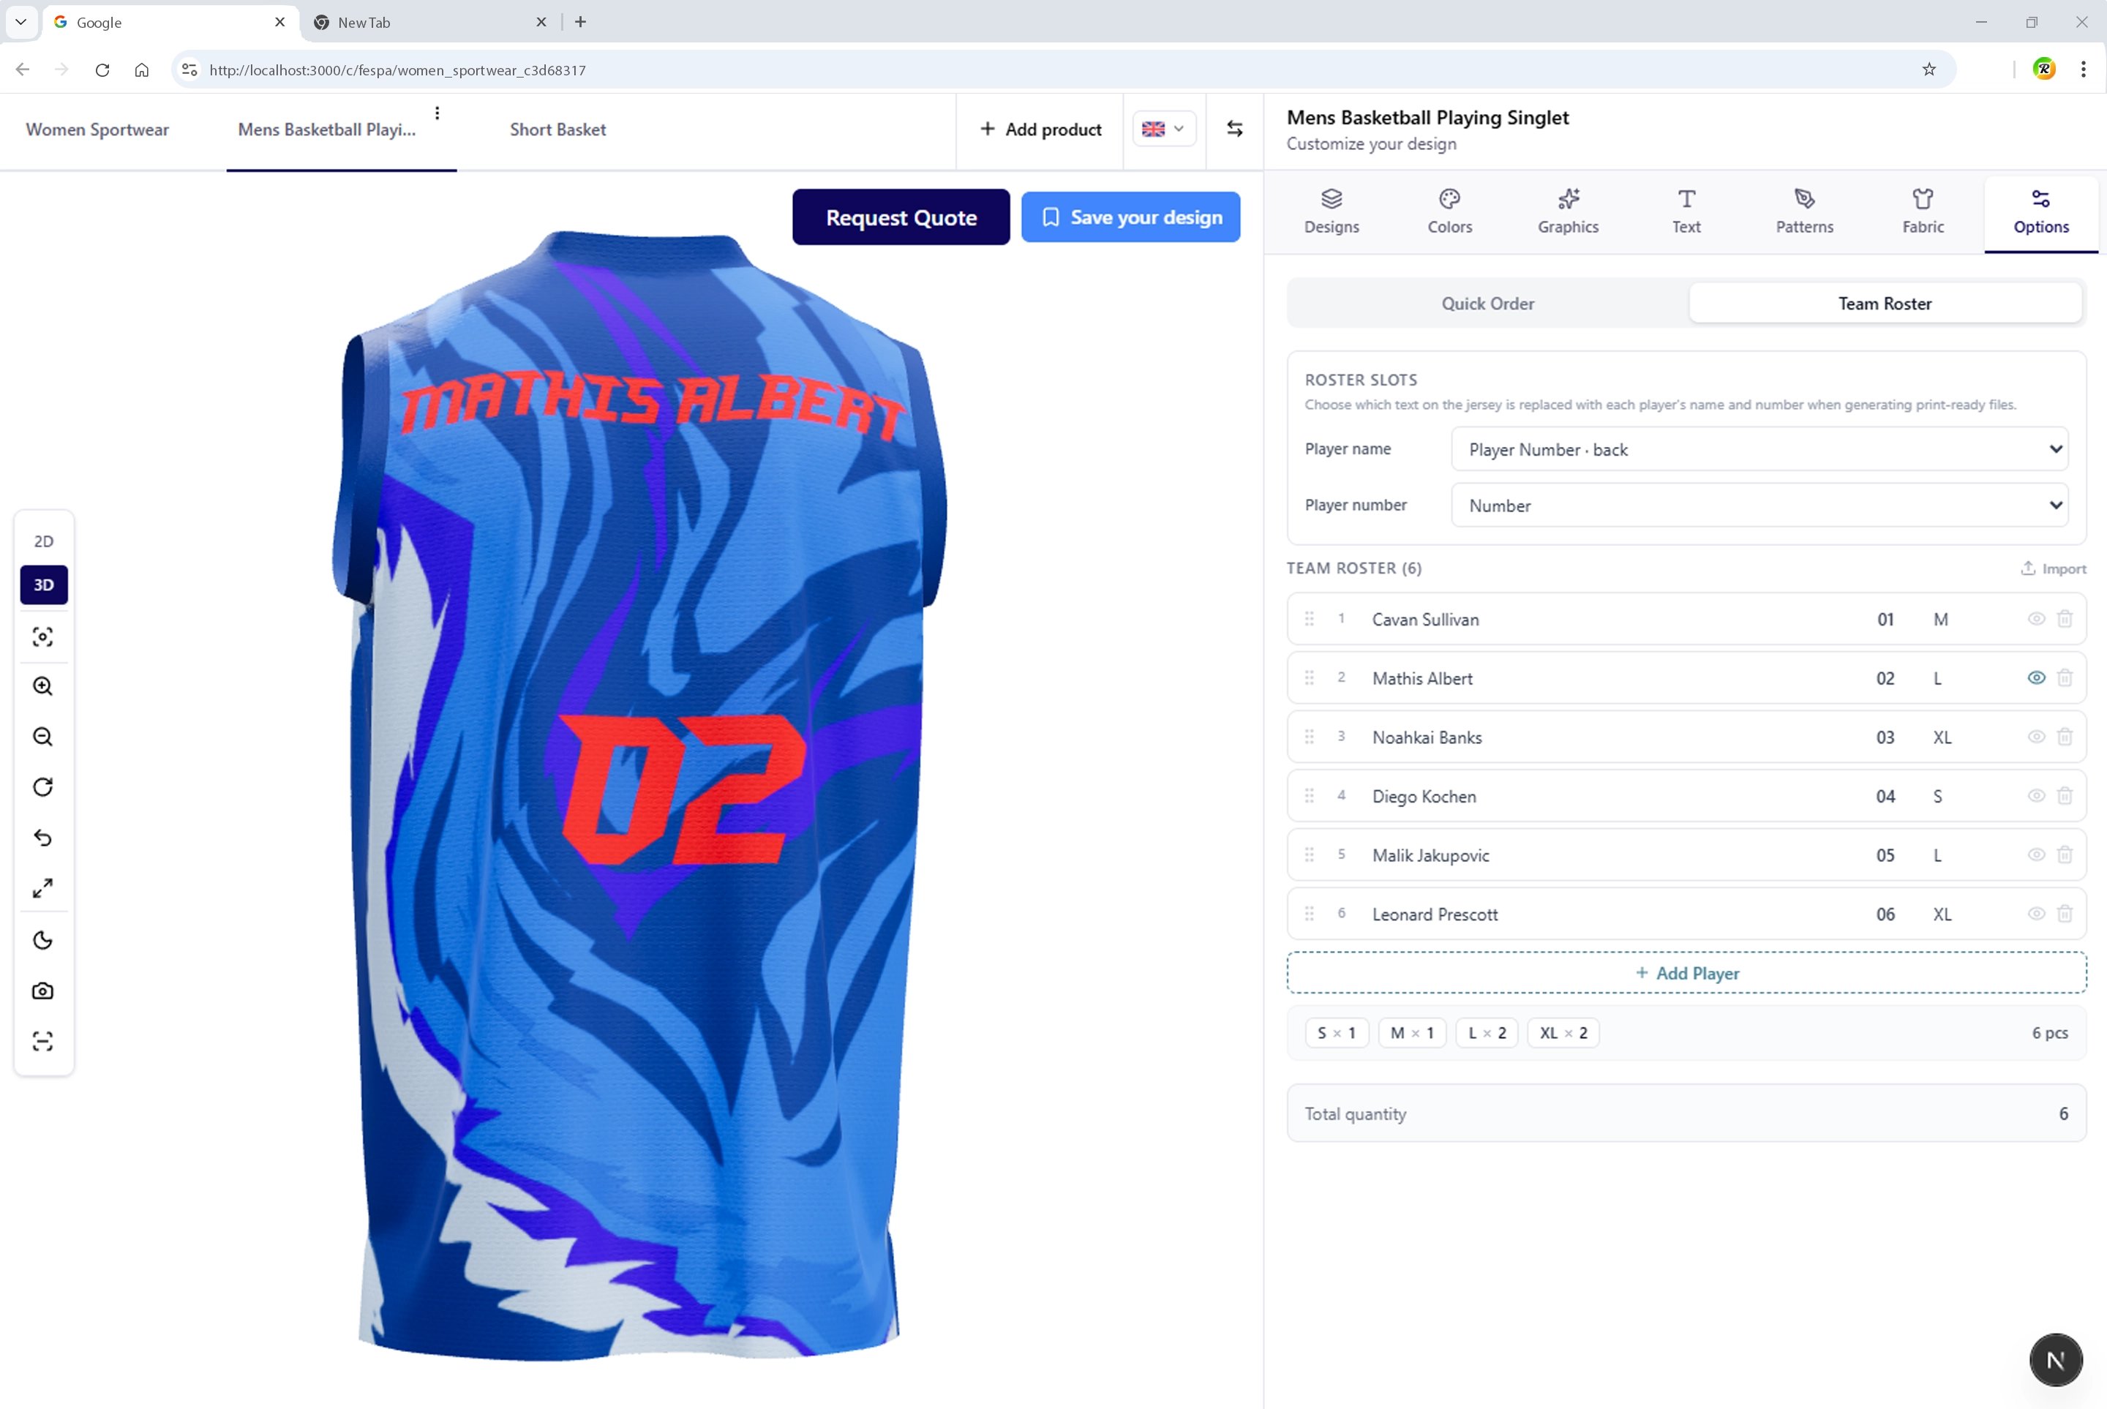Zoom out of the jersey preview
This screenshot has width=2107, height=1409.
pos(43,737)
